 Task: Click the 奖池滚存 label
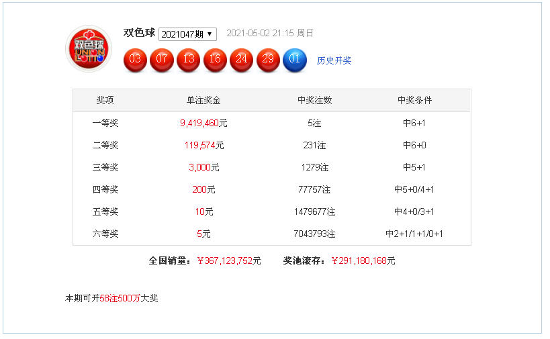click(304, 261)
